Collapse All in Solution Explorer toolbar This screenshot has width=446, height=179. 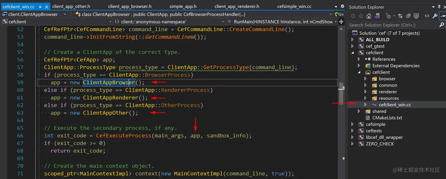(x=408, y=16)
